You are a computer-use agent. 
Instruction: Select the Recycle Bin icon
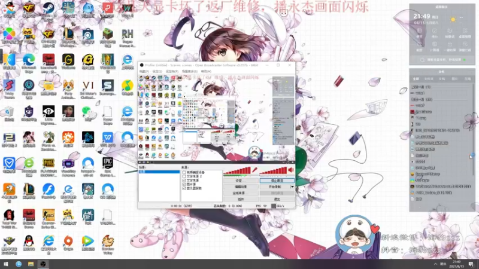point(9,112)
